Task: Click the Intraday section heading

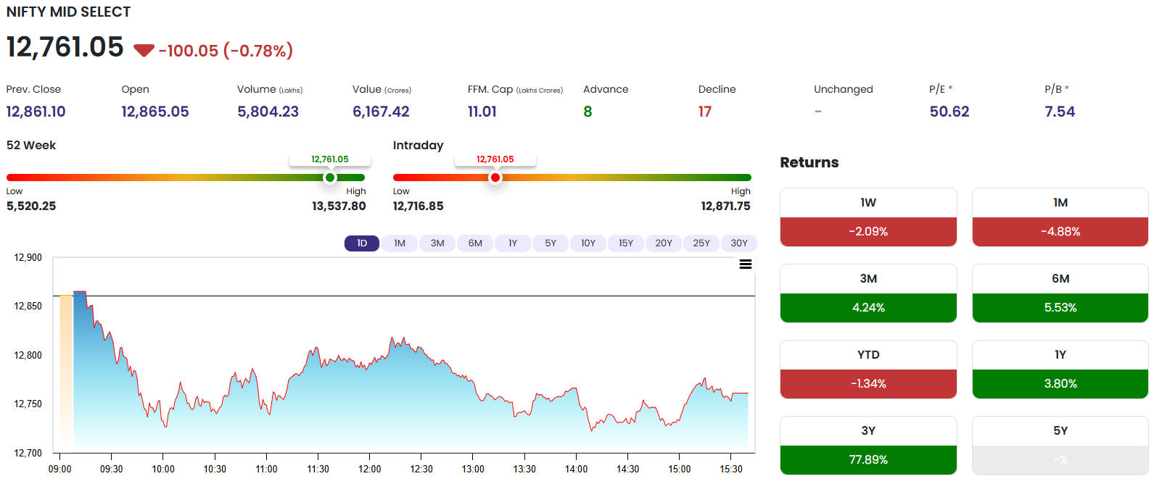Action: [x=418, y=145]
